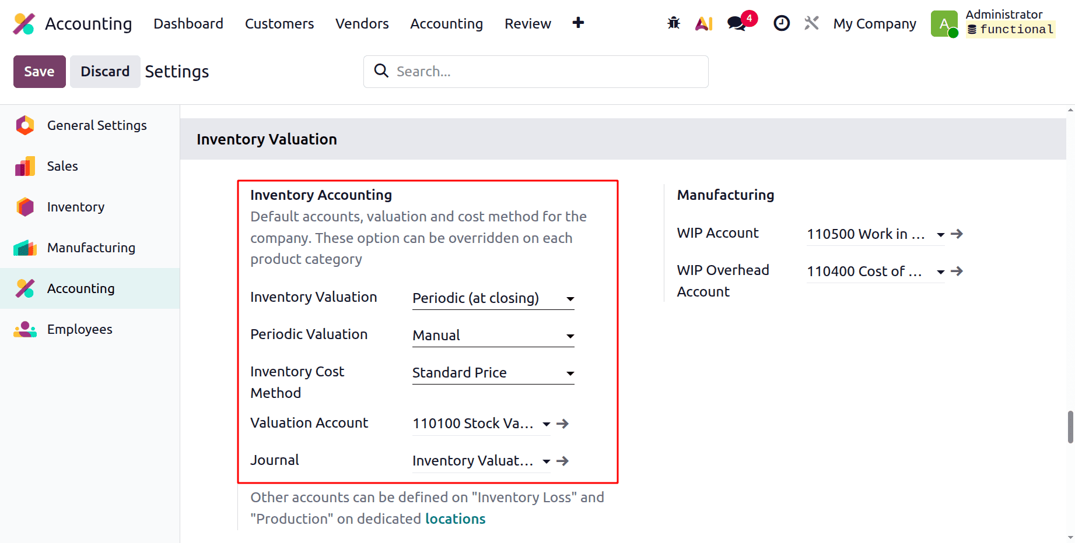Open the My Company switcher
Viewport: 1075px width, 543px height.
click(874, 24)
